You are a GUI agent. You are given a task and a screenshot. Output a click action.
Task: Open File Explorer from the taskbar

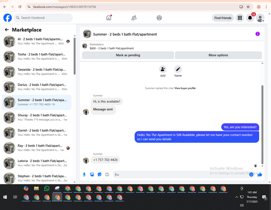pyautogui.click(x=36, y=189)
